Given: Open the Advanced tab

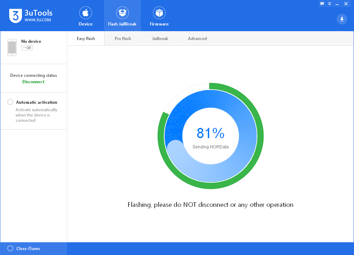Looking at the screenshot, I should click(197, 39).
